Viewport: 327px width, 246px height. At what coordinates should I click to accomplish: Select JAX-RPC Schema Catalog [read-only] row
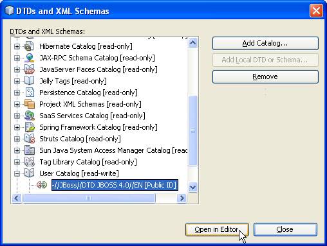pyautogui.click(x=97, y=58)
